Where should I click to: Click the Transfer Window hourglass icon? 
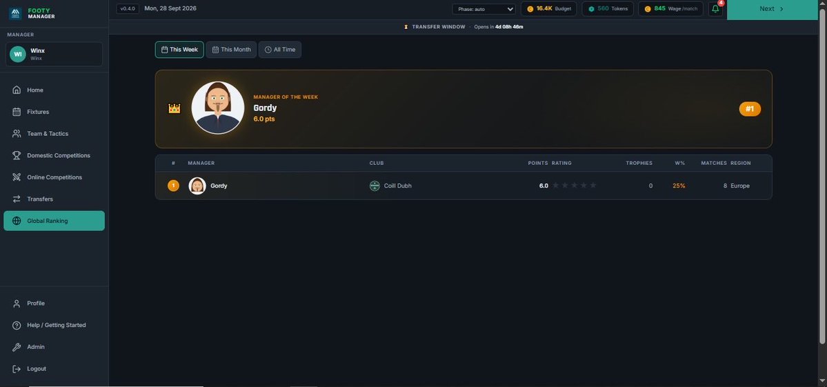(x=406, y=27)
